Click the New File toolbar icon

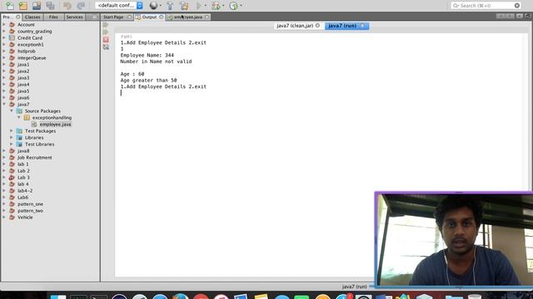pyautogui.click(x=9, y=6)
